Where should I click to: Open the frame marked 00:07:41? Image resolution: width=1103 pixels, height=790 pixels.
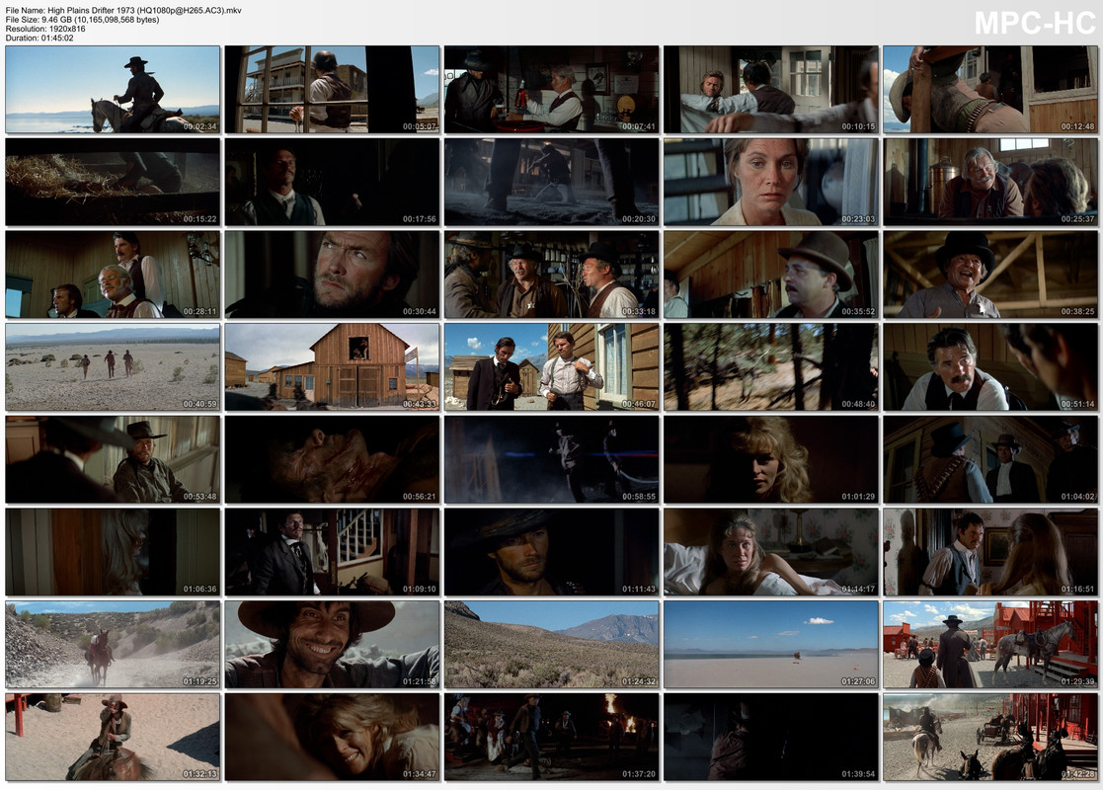point(551,89)
